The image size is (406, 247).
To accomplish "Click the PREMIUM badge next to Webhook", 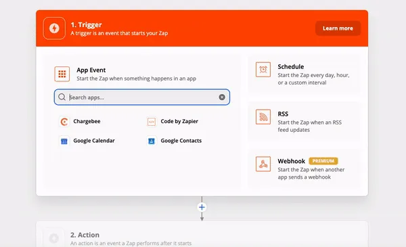I will 323,161.
